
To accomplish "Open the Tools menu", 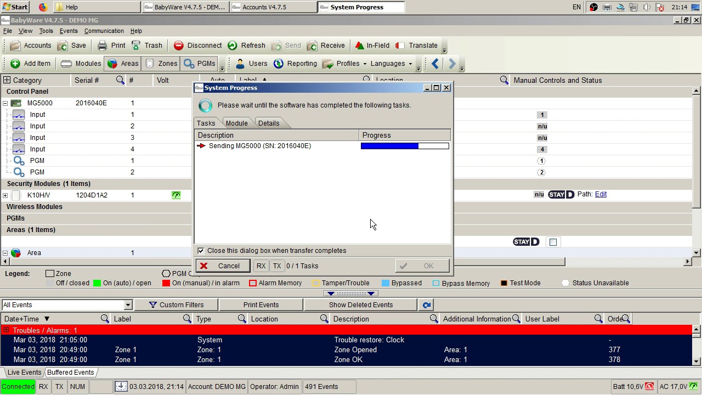I will point(46,31).
